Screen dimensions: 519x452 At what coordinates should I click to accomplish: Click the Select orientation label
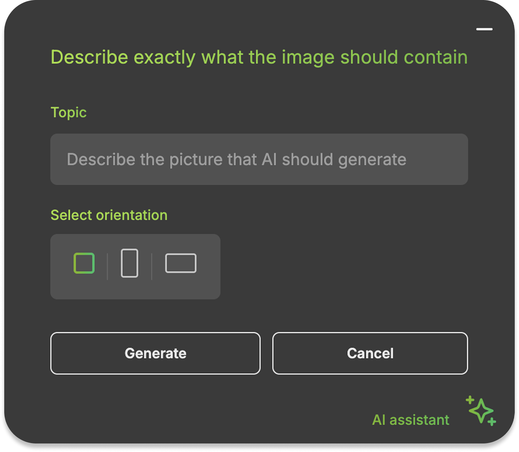tap(109, 215)
